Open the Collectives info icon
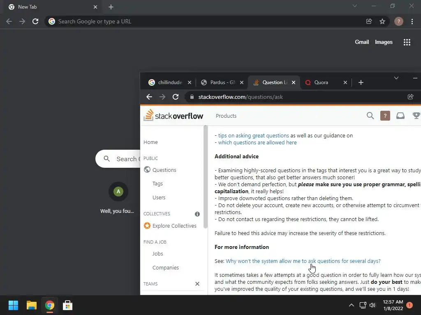Screen dimensions: 421x315 197,214
